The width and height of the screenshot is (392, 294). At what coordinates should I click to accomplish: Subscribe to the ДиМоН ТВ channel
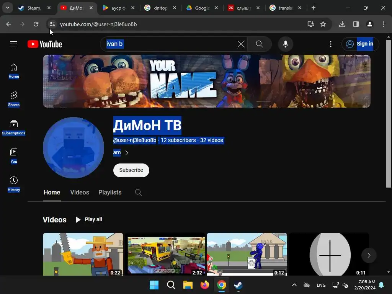131,170
